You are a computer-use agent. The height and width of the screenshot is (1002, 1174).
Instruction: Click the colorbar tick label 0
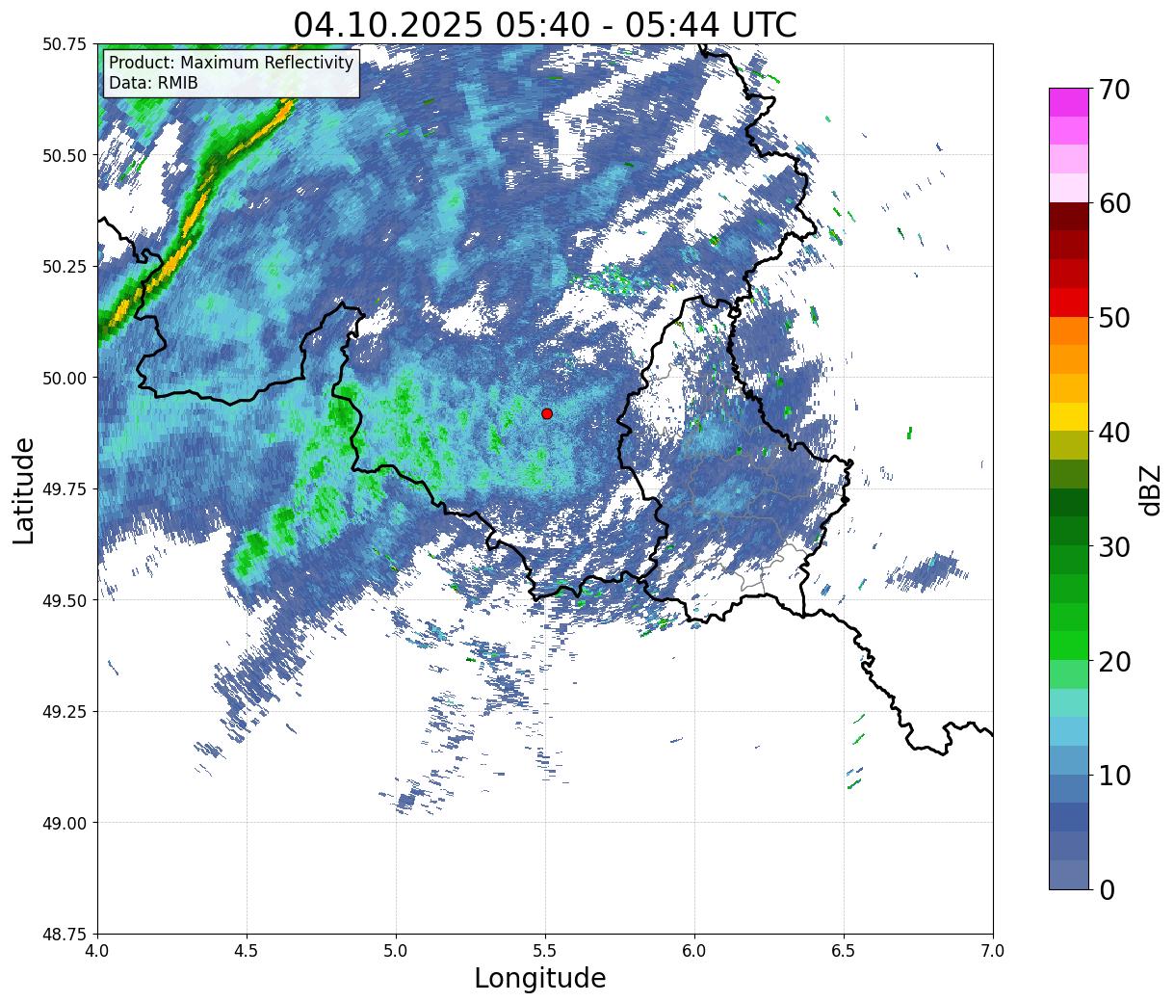click(x=1107, y=889)
